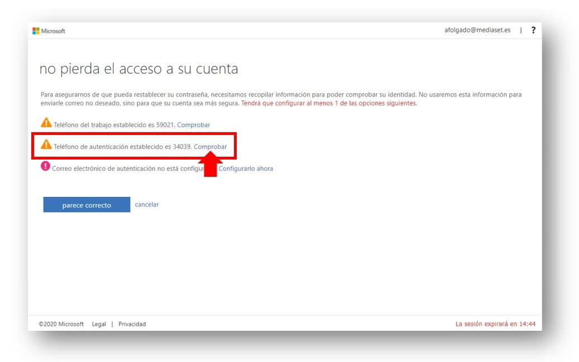Open the Privacidad footer link
Image resolution: width=579 pixels, height=362 pixels.
[x=132, y=324]
